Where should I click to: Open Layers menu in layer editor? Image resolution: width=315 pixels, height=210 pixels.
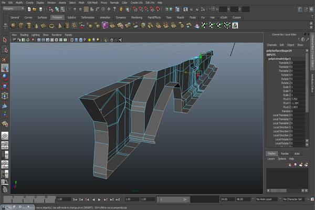coord(271,159)
